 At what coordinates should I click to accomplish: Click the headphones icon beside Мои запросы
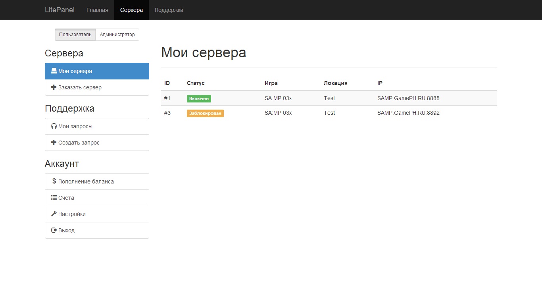[54, 126]
